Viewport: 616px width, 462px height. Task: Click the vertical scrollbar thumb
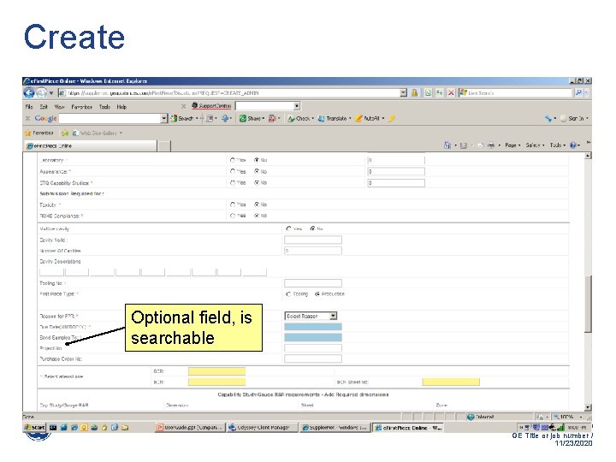coord(588,304)
